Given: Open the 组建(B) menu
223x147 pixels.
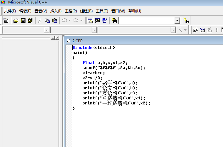Looking at the screenshot, I should coord(86,11).
